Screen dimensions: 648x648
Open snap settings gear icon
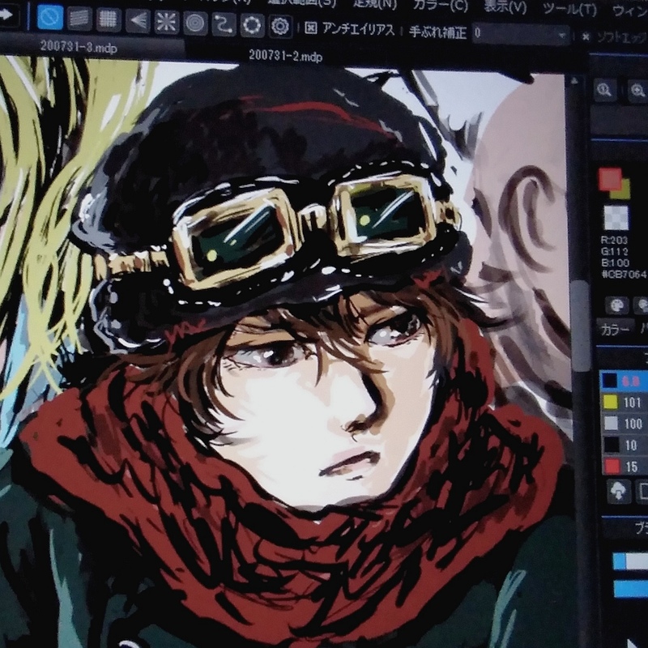point(280,27)
